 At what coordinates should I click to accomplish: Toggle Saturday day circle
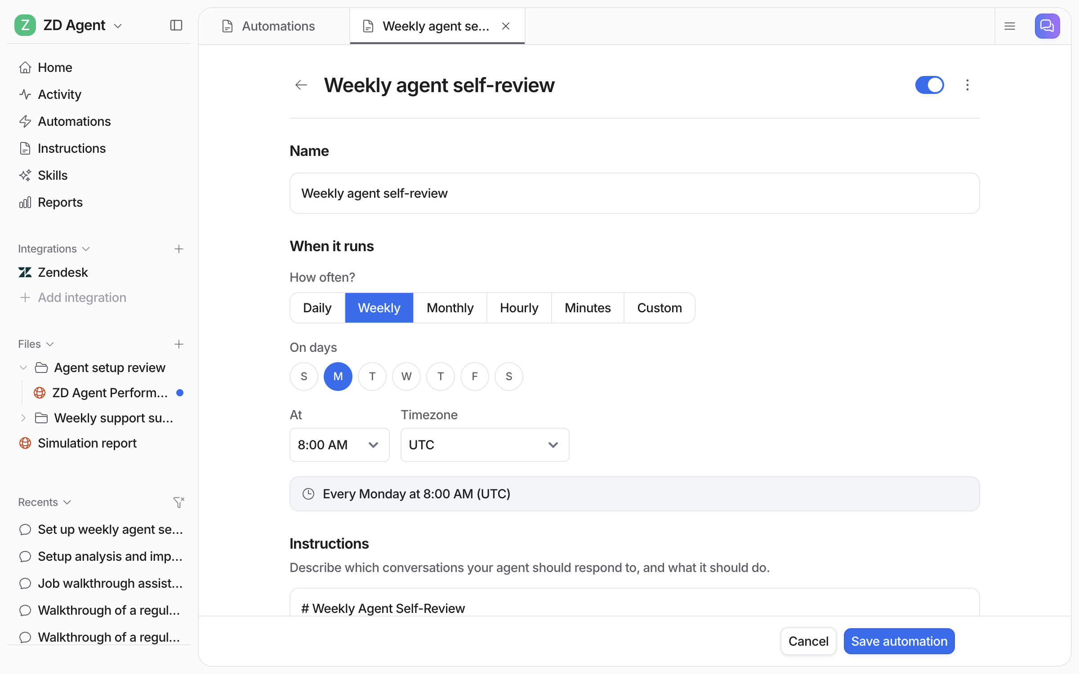click(509, 377)
